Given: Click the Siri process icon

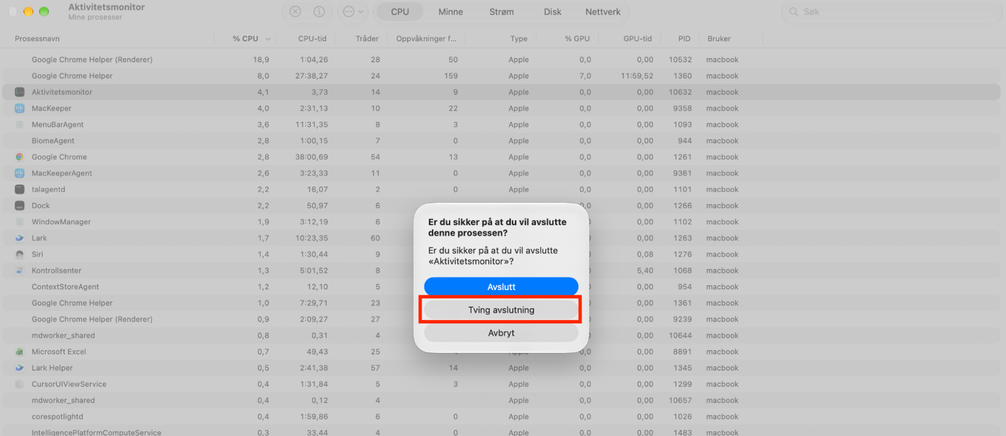Looking at the screenshot, I should click(x=20, y=254).
